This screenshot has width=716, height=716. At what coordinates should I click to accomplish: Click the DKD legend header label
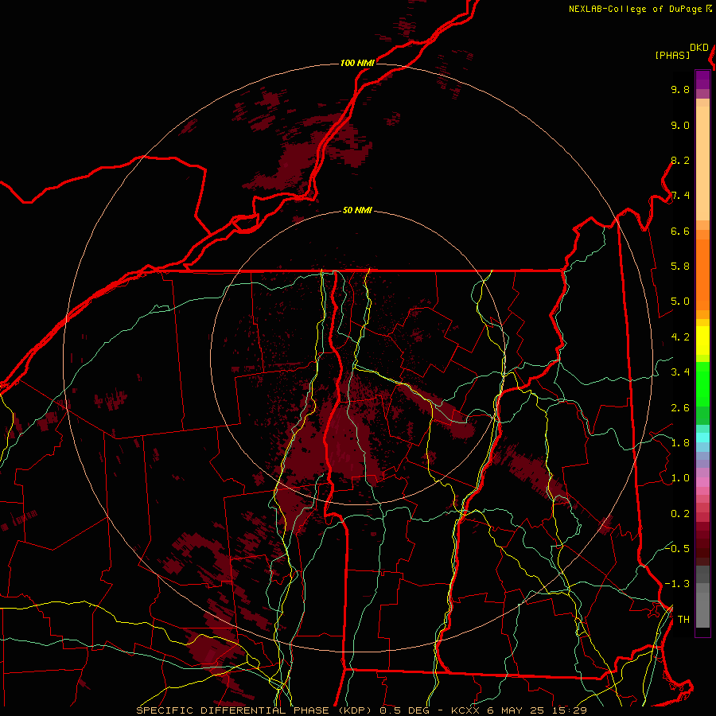click(699, 48)
